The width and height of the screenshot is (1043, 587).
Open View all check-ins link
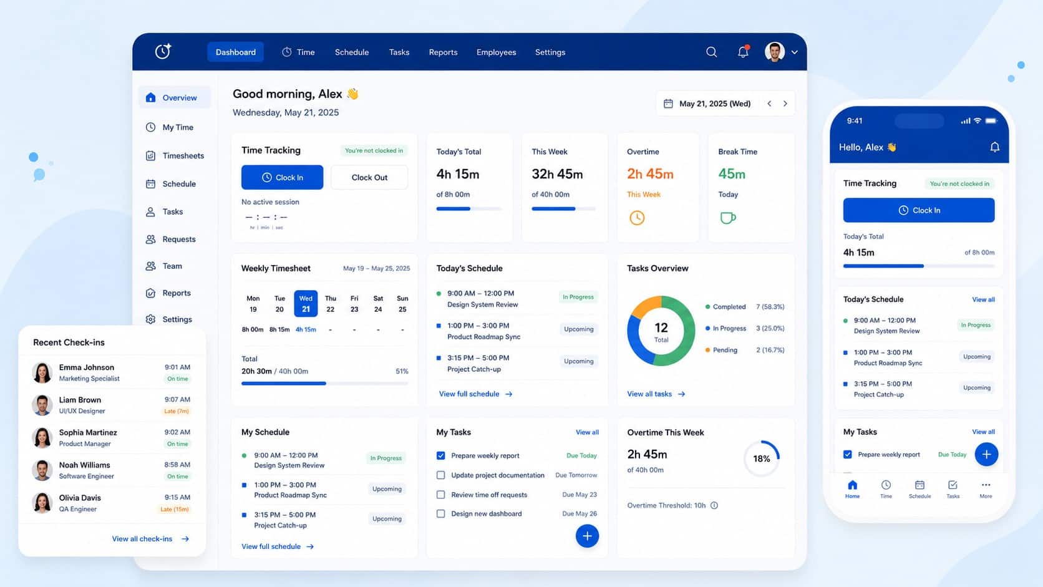(x=150, y=539)
